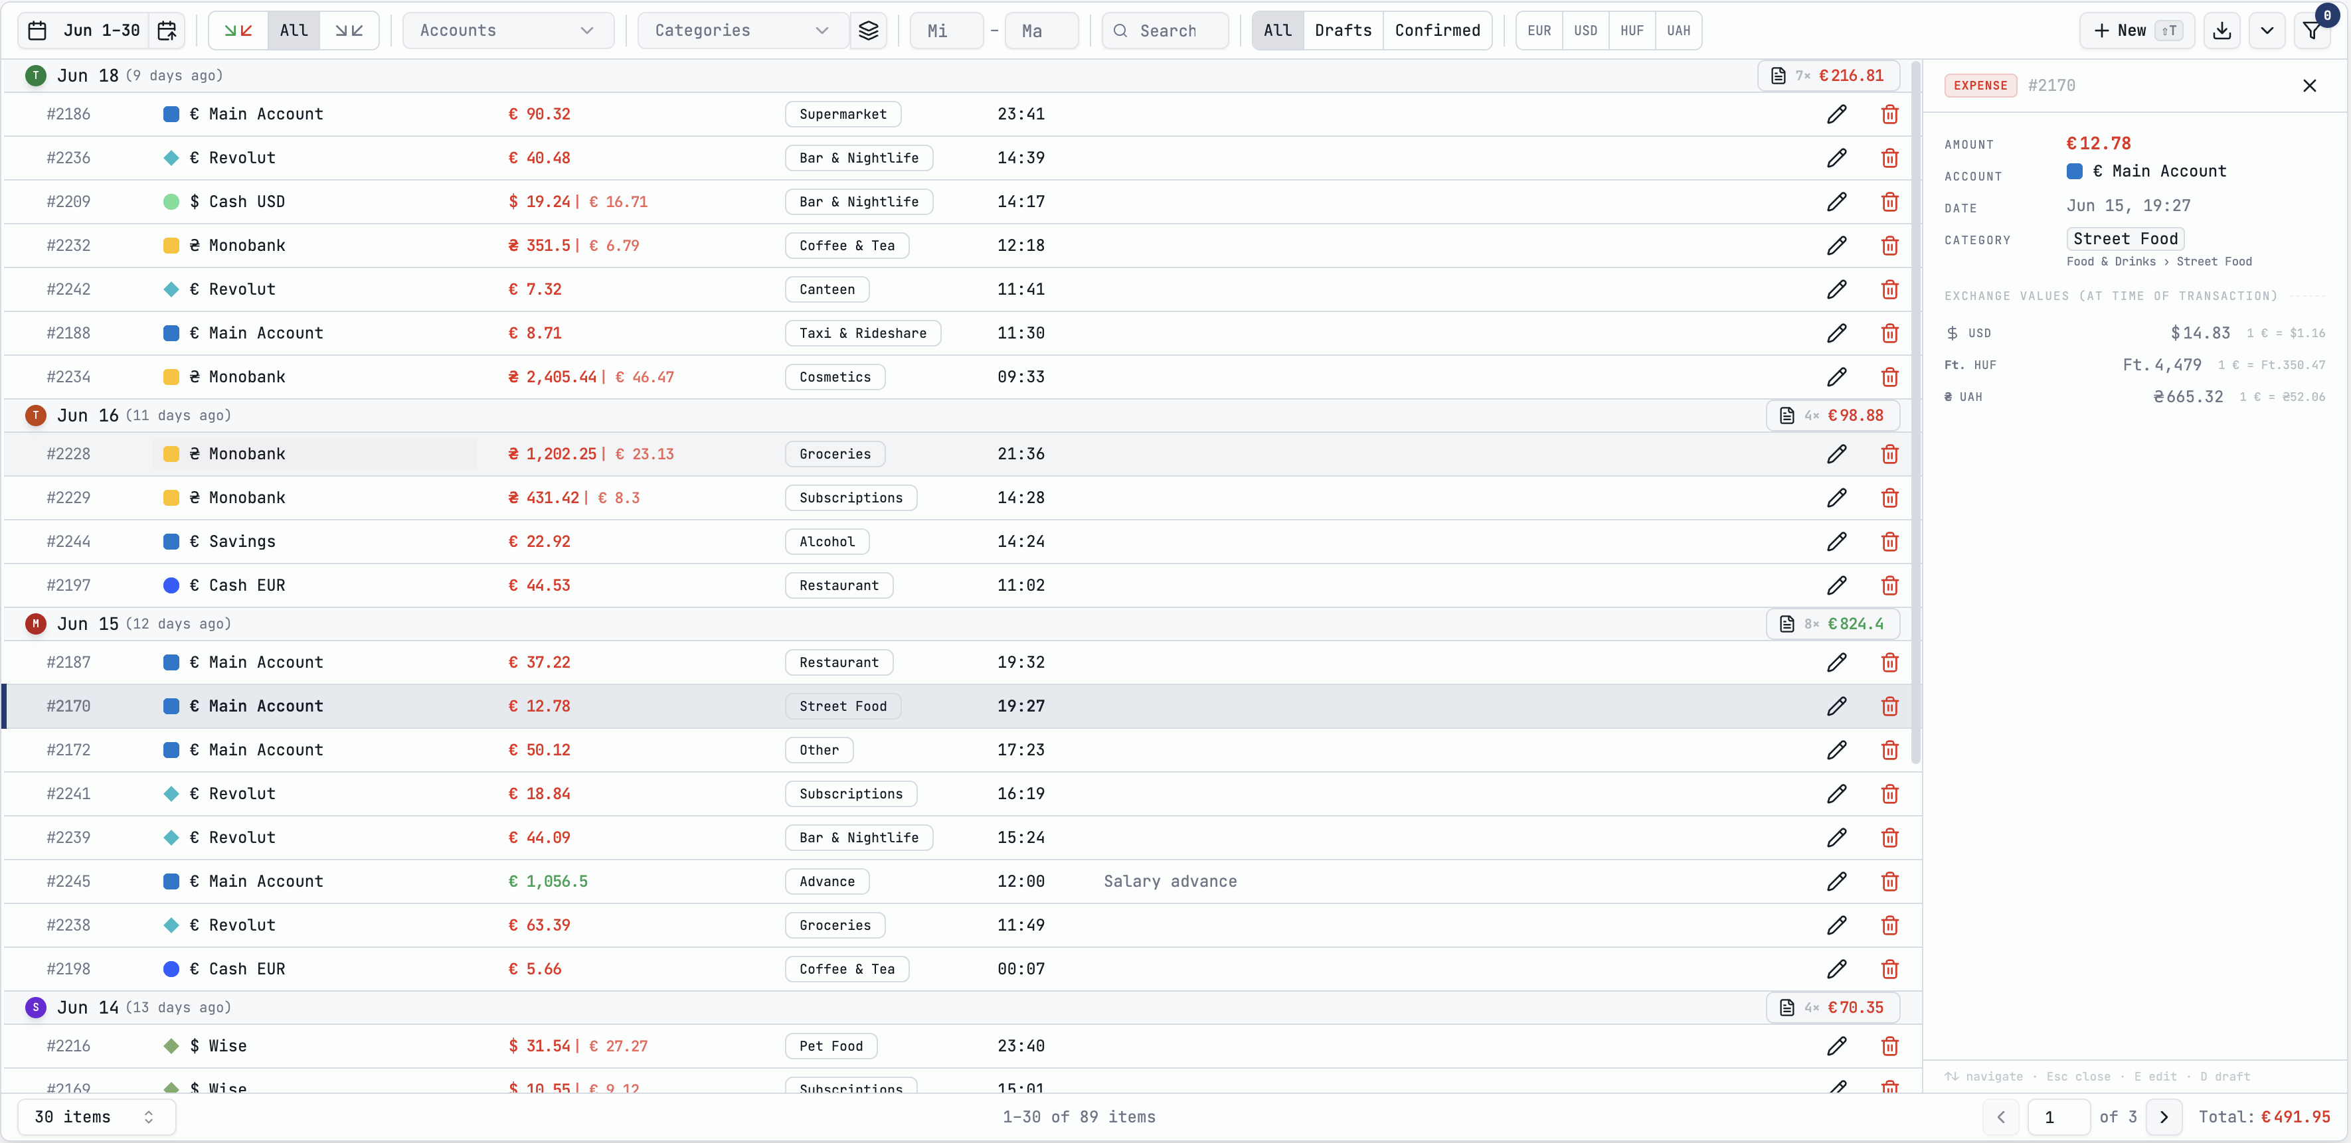
Task: Delete transaction #2241 Revolut Subscriptions
Action: pyautogui.click(x=1890, y=794)
